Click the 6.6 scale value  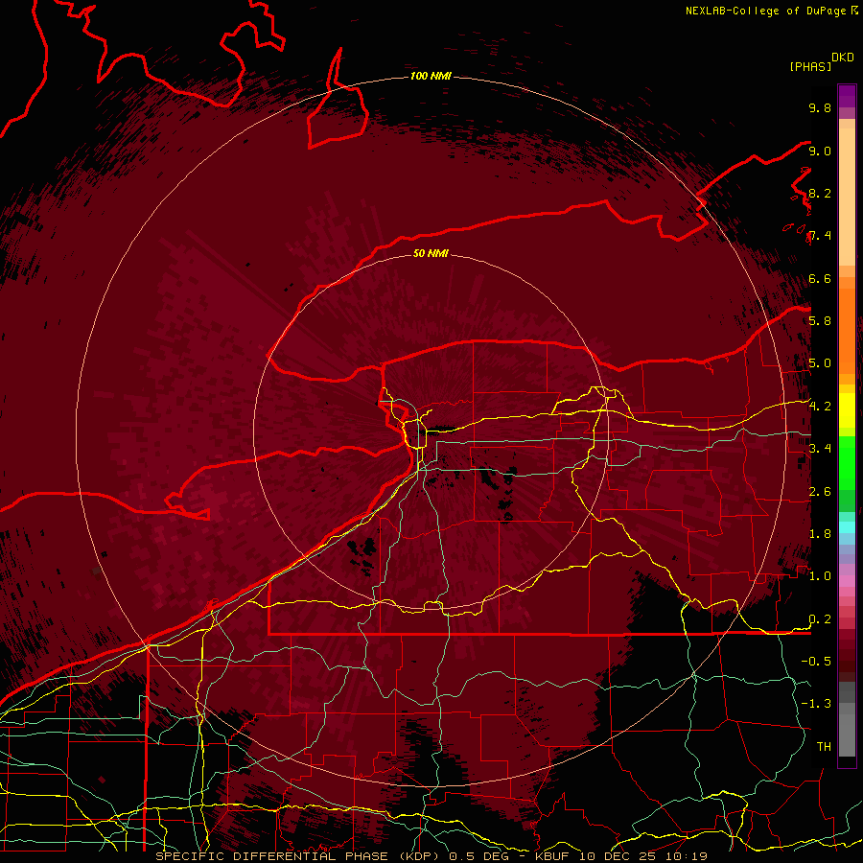pyautogui.click(x=820, y=278)
